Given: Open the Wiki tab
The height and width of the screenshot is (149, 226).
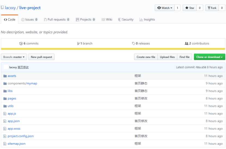Looking at the screenshot, I should pyautogui.click(x=107, y=20).
